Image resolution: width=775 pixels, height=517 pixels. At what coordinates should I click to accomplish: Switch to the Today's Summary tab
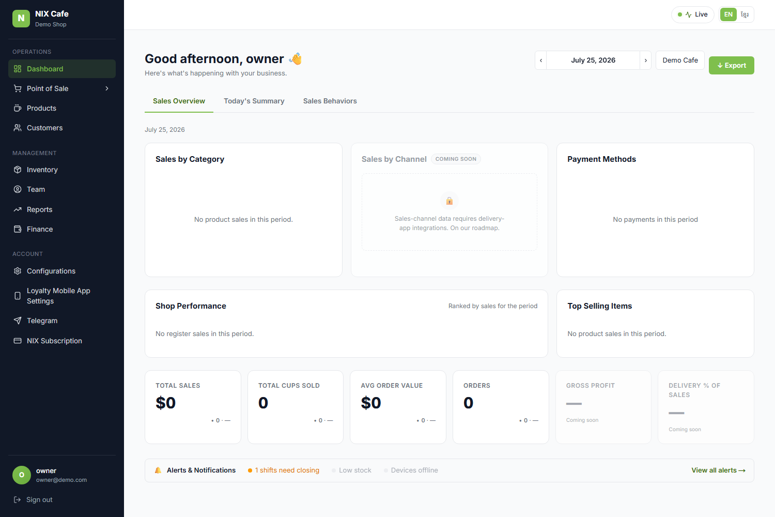pyautogui.click(x=254, y=101)
